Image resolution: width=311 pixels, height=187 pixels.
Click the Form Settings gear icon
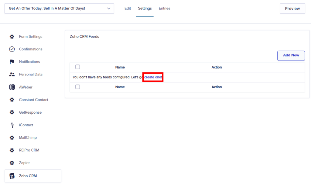pos(12,37)
